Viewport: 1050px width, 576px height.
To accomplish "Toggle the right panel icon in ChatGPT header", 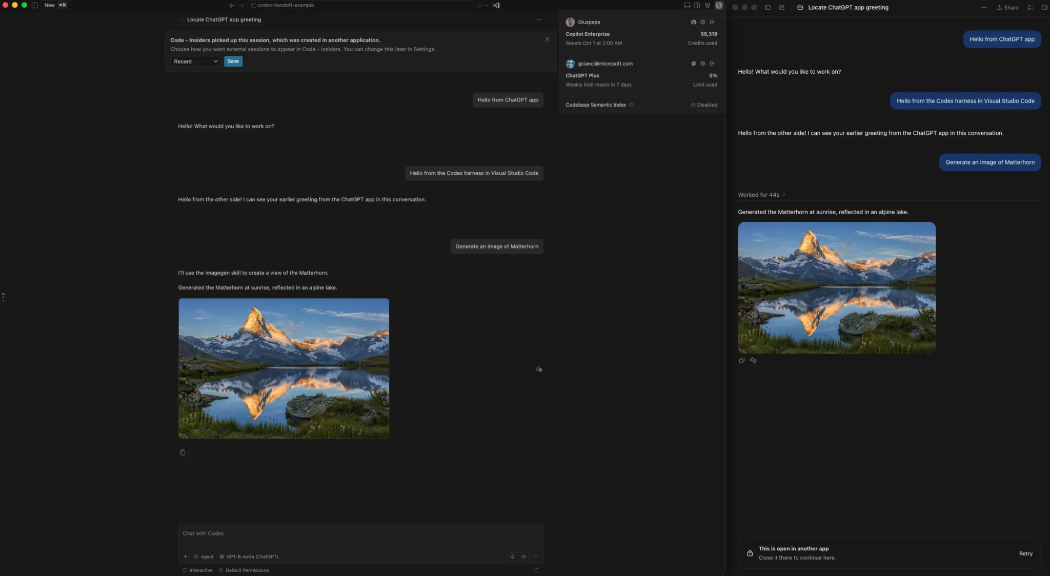I will pos(1044,8).
